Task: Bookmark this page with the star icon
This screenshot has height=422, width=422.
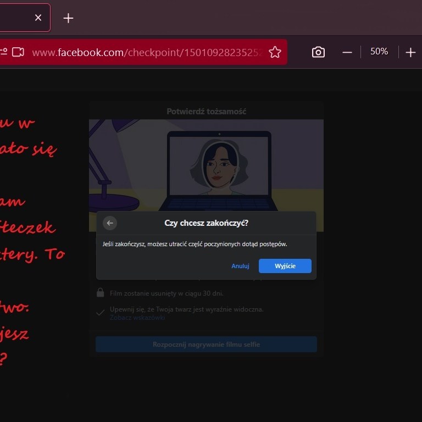Action: point(275,52)
